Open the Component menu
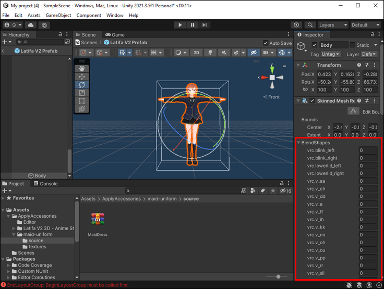 (x=89, y=15)
